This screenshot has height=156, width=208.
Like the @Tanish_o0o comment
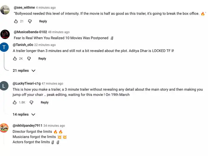coord(15,59)
